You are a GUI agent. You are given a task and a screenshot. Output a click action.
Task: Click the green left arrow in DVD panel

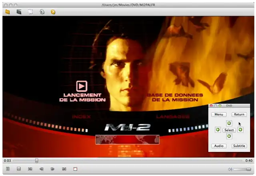coord(218,130)
